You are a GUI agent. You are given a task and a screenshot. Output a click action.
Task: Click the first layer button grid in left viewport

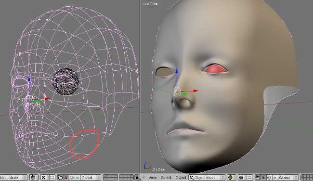(x=110, y=178)
